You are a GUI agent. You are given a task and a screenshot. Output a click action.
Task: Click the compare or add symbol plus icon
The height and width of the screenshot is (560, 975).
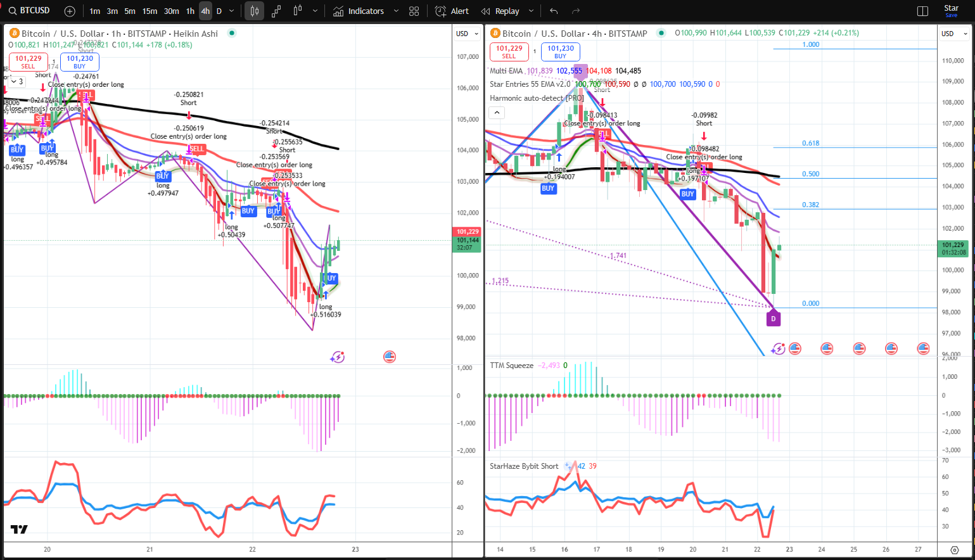click(x=70, y=11)
